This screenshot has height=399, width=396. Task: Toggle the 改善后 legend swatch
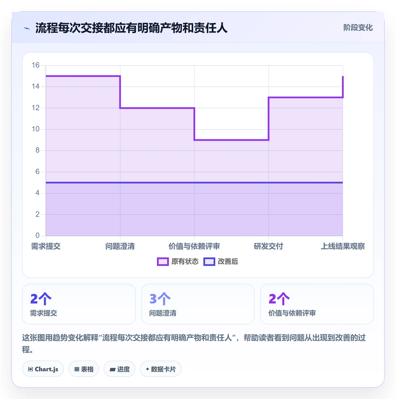pyautogui.click(x=209, y=262)
